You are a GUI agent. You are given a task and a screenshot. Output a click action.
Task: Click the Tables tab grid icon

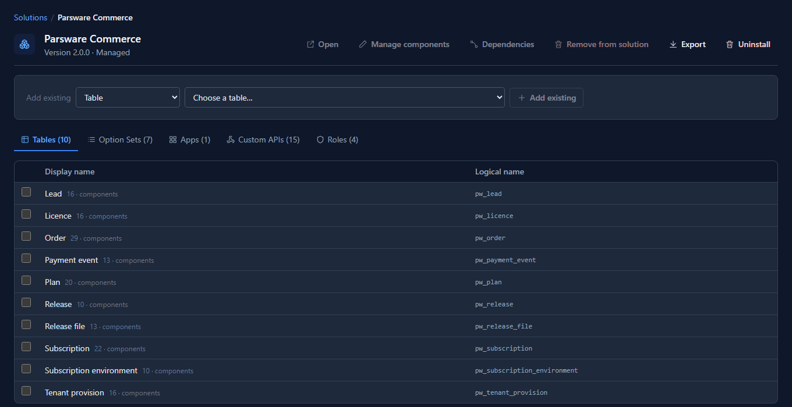[x=25, y=140]
